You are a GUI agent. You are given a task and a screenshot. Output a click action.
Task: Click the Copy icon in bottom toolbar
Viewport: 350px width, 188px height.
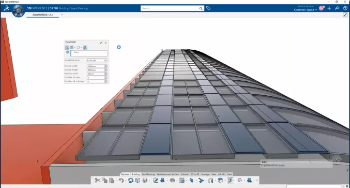coord(104,180)
